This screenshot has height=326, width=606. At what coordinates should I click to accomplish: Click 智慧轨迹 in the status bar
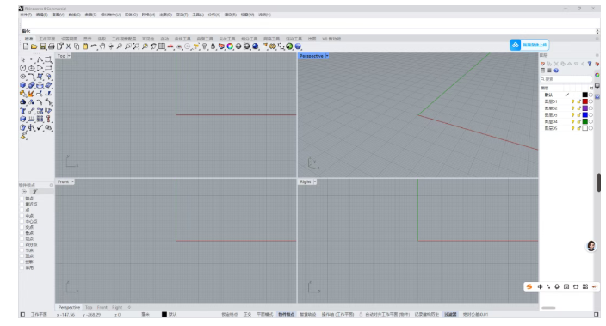[307, 315]
